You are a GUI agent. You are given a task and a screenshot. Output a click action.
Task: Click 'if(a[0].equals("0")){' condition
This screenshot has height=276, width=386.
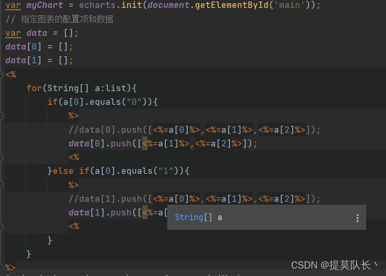103,102
